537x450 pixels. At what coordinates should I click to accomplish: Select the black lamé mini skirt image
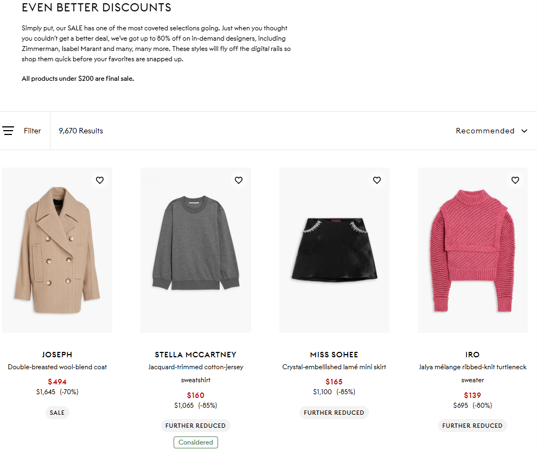pyautogui.click(x=334, y=250)
